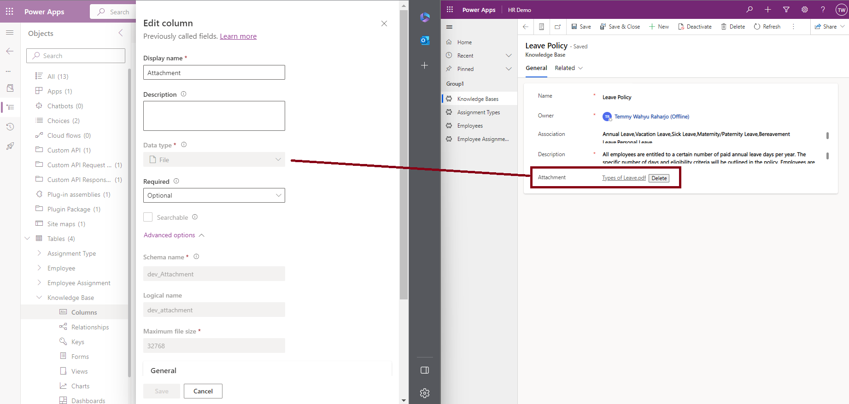Open the History icon in left rail

pos(10,127)
